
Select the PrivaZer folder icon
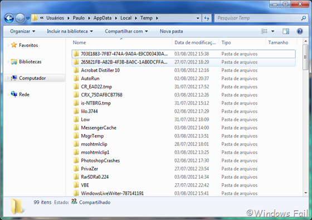click(76, 169)
